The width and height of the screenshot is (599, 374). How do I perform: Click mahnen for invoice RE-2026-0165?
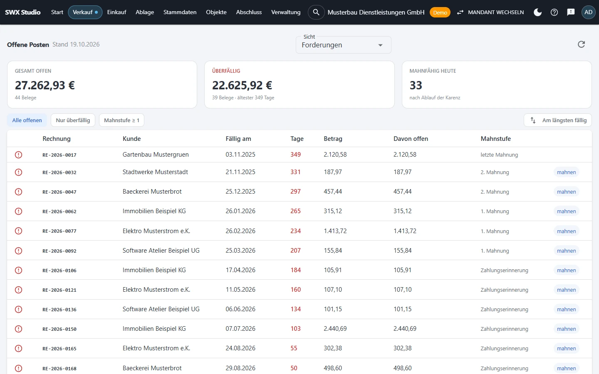pos(566,348)
